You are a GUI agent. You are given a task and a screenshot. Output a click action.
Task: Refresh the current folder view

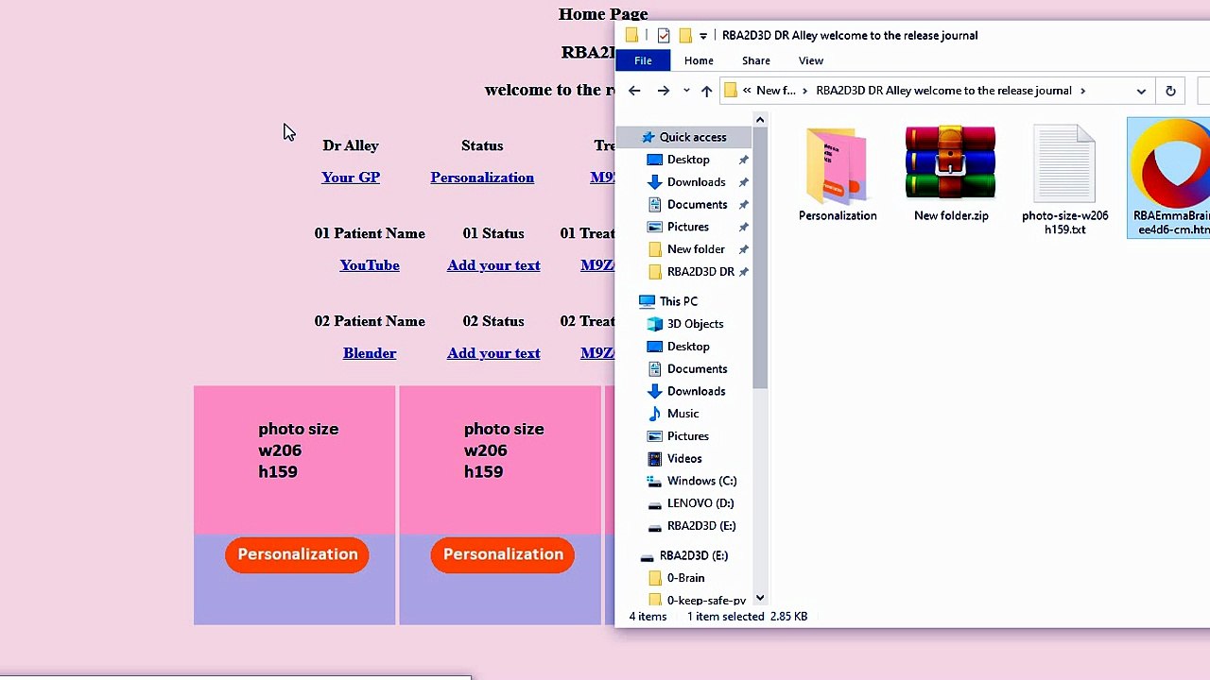point(1170,91)
